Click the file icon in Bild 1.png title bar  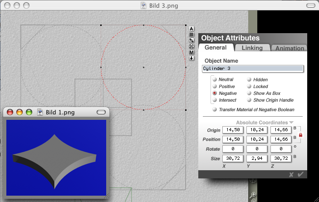pyautogui.click(x=40, y=112)
